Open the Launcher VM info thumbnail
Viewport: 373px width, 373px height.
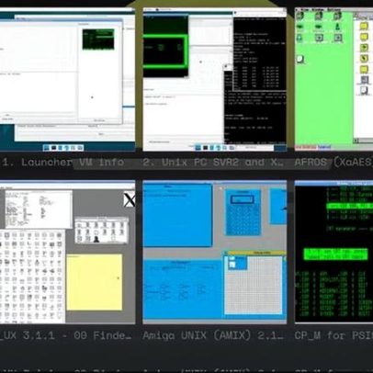click(x=67, y=80)
